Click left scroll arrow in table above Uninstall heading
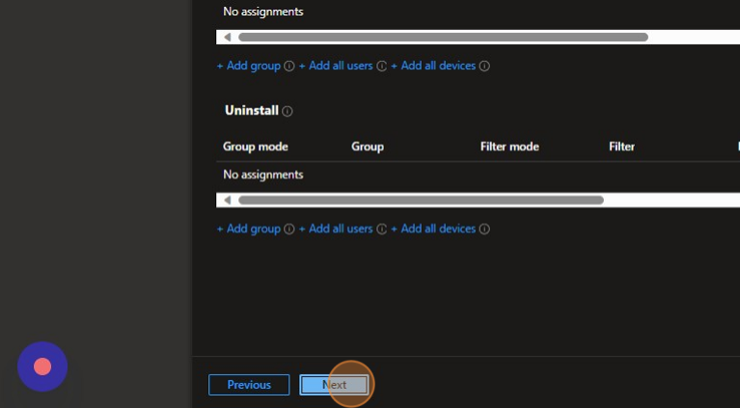Viewport: 740px width, 408px height. pos(228,38)
